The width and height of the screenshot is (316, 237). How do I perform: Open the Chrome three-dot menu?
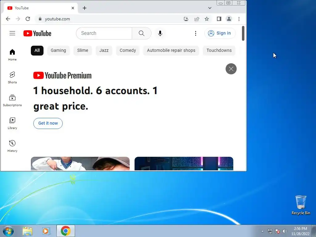click(x=239, y=19)
